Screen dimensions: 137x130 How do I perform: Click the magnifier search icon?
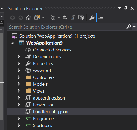129,27
